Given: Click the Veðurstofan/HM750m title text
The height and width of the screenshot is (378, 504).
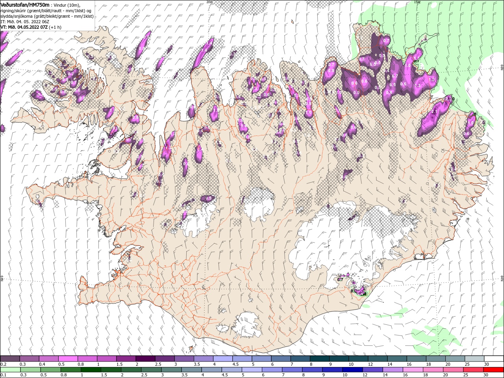Looking at the screenshot, I should [25, 5].
